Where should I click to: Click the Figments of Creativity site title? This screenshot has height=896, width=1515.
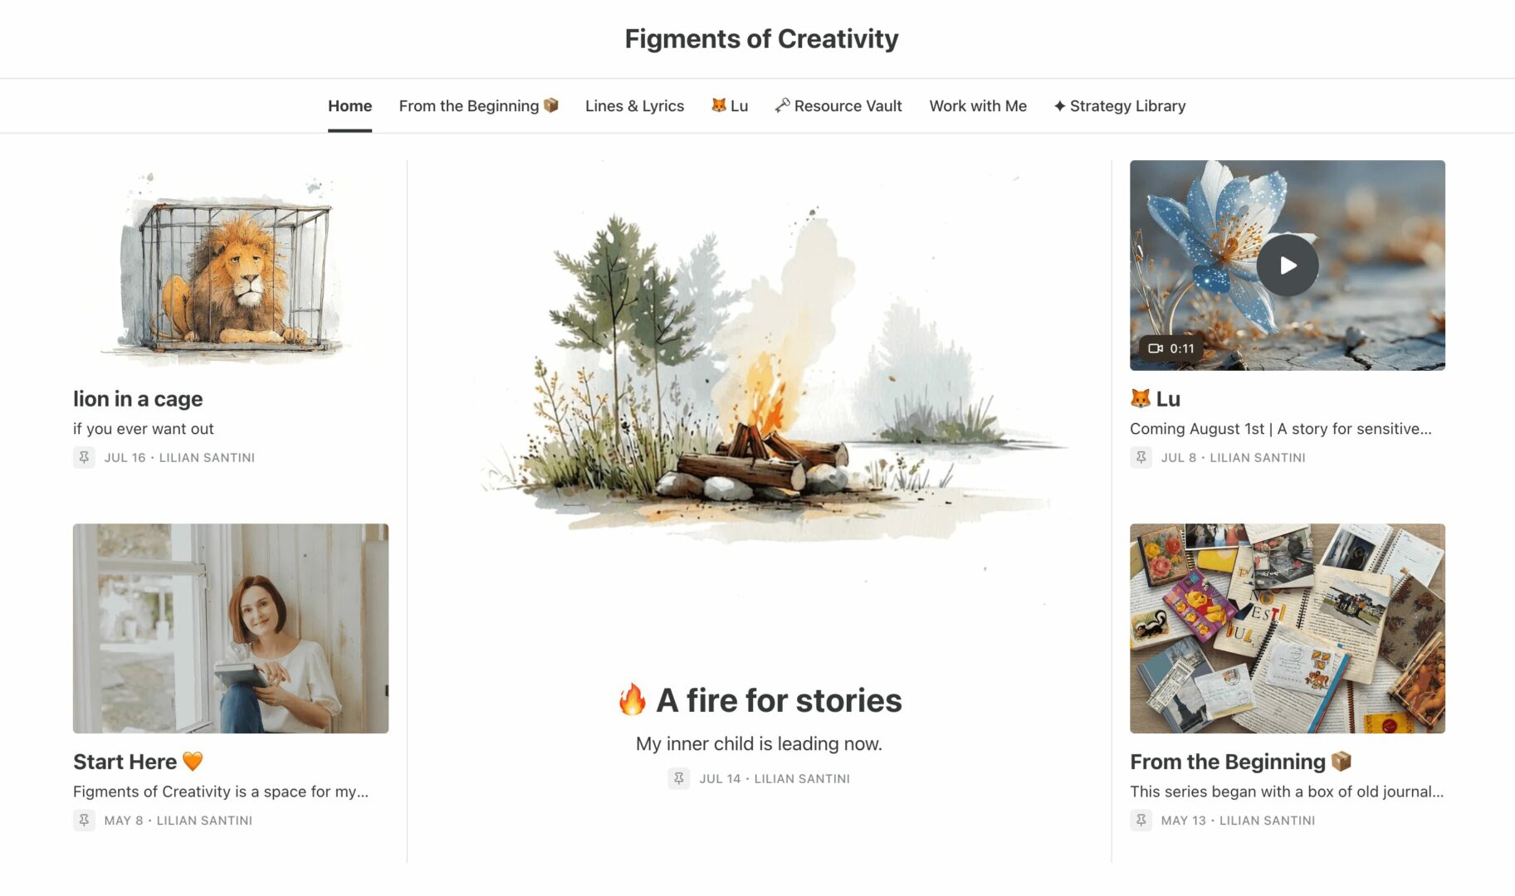[x=761, y=39]
